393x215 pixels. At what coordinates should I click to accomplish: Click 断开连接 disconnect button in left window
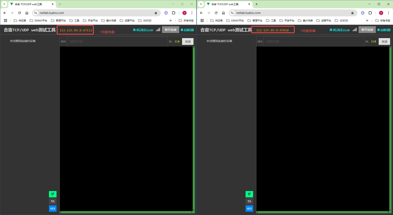[x=170, y=30]
